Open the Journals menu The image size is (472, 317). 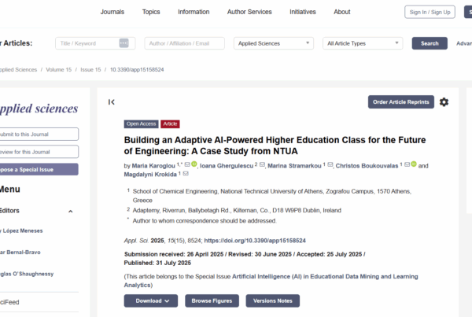(x=112, y=12)
